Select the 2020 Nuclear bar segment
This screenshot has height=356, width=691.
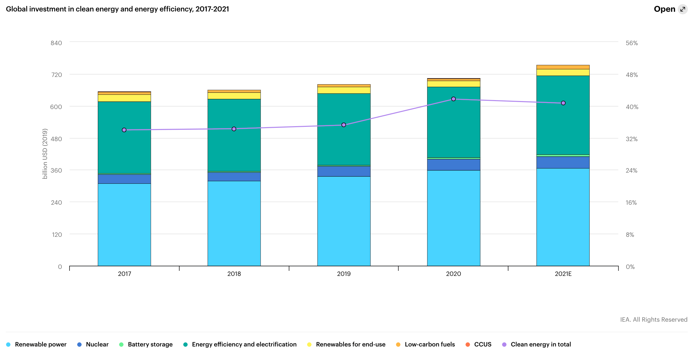[x=453, y=165]
